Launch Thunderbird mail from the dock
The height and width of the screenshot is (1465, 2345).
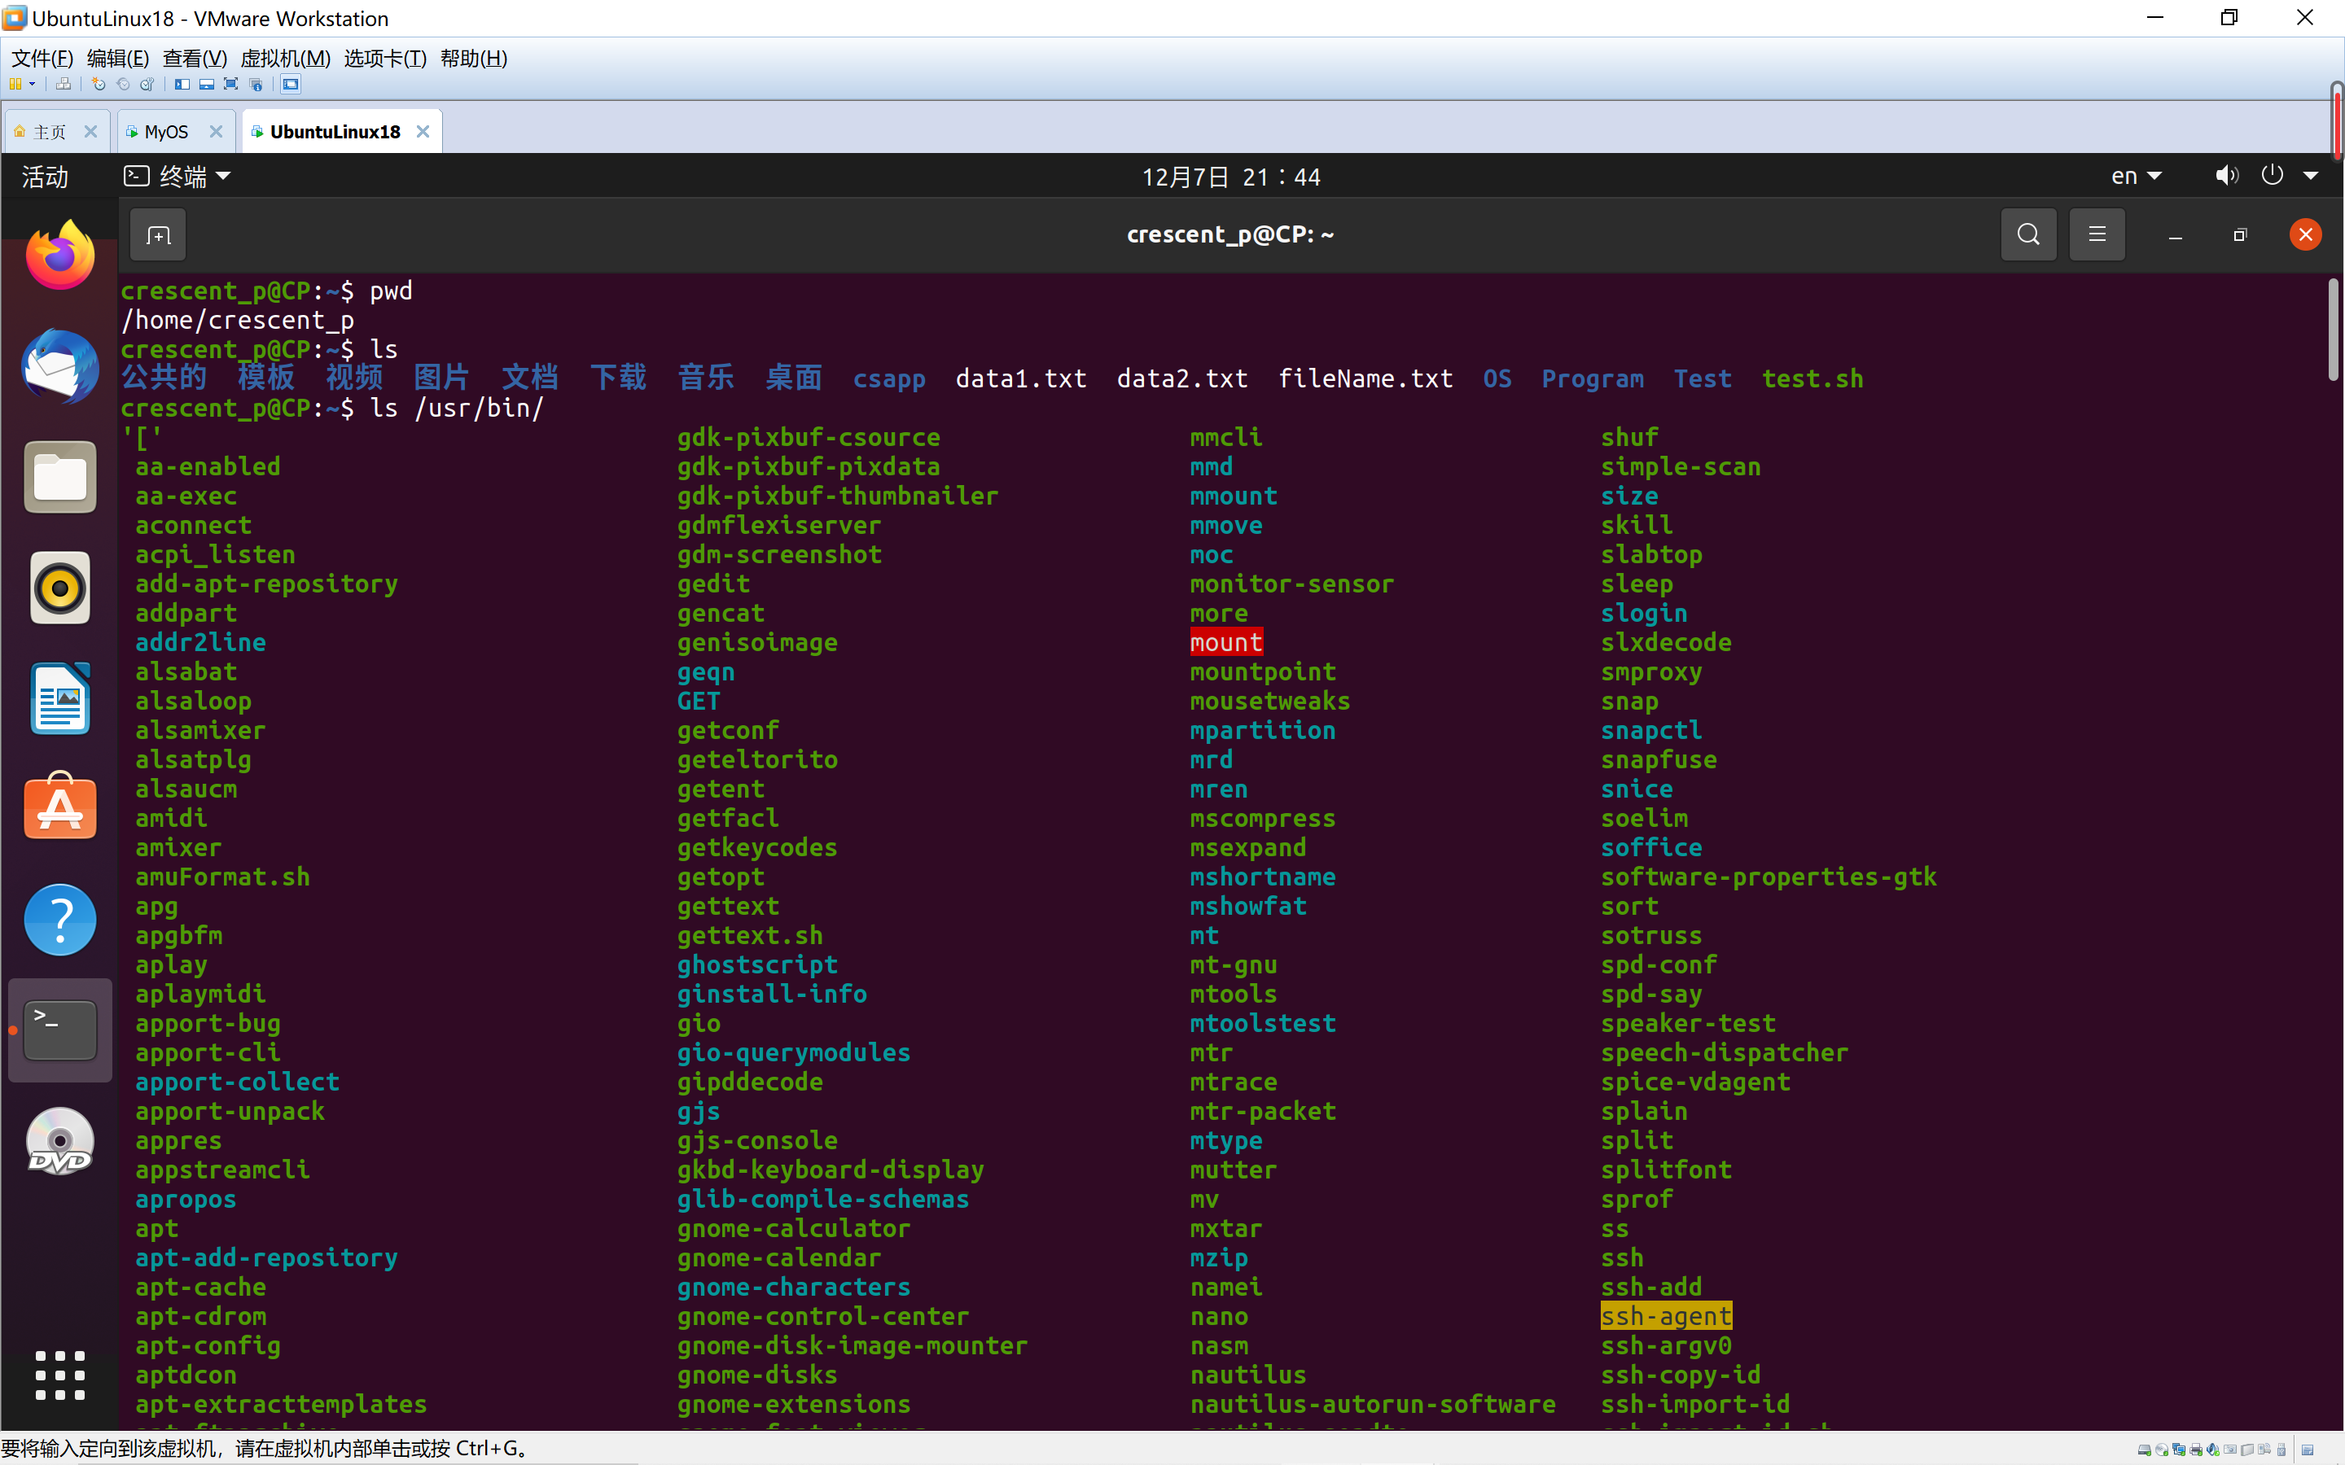coord(60,366)
